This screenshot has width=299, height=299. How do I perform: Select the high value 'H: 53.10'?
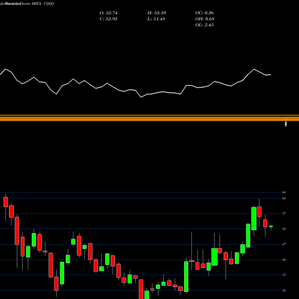coord(157,13)
